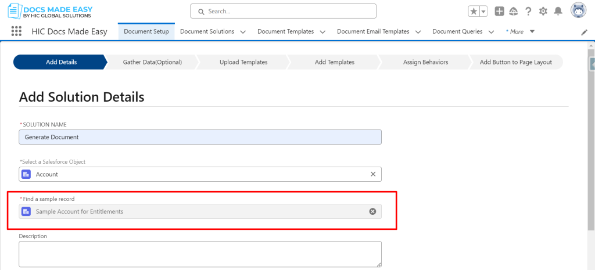Focus the global Search box
This screenshot has height=270, width=595.
(x=283, y=11)
